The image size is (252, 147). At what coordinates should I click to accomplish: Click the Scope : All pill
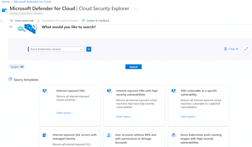[x=17, y=67]
